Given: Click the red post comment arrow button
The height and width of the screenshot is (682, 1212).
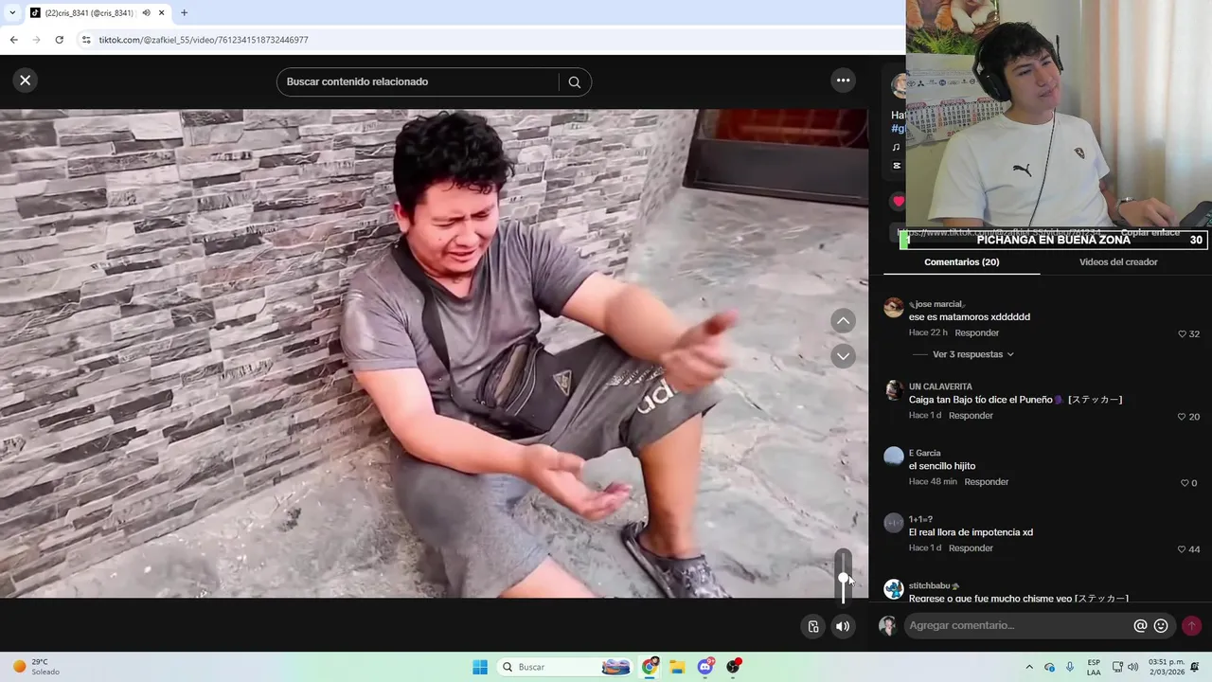Looking at the screenshot, I should [x=1191, y=626].
